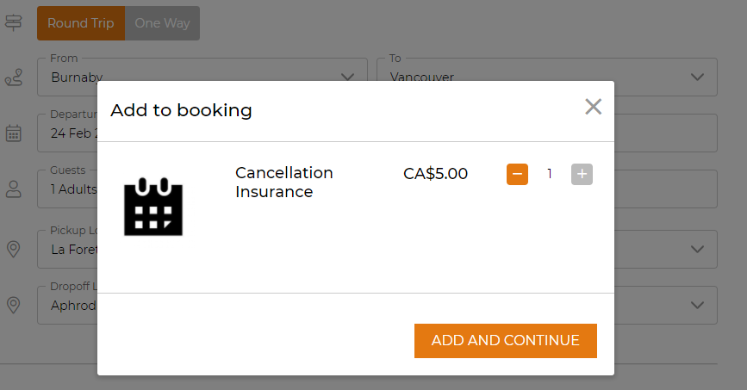Increase Cancellation Insurance quantity with plus
The height and width of the screenshot is (390, 747).
[582, 174]
